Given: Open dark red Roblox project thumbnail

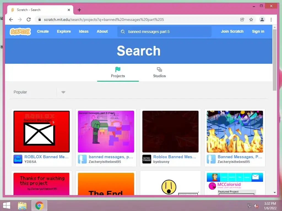Looking at the screenshot, I should [170, 132].
